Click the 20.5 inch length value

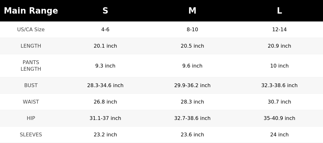(x=192, y=46)
